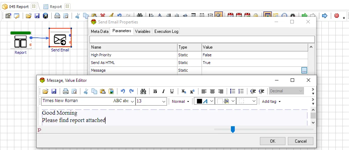Open font size 13 dropdown
The image size is (349, 150).
point(164,101)
